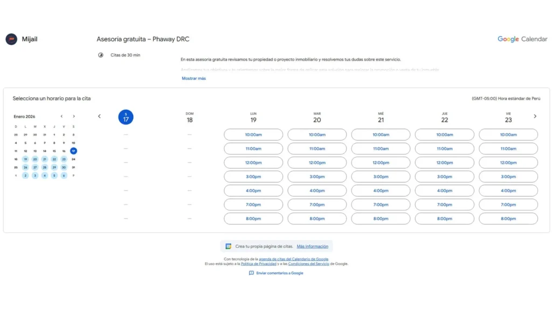Select January 20 in the mini calendar

[35, 159]
